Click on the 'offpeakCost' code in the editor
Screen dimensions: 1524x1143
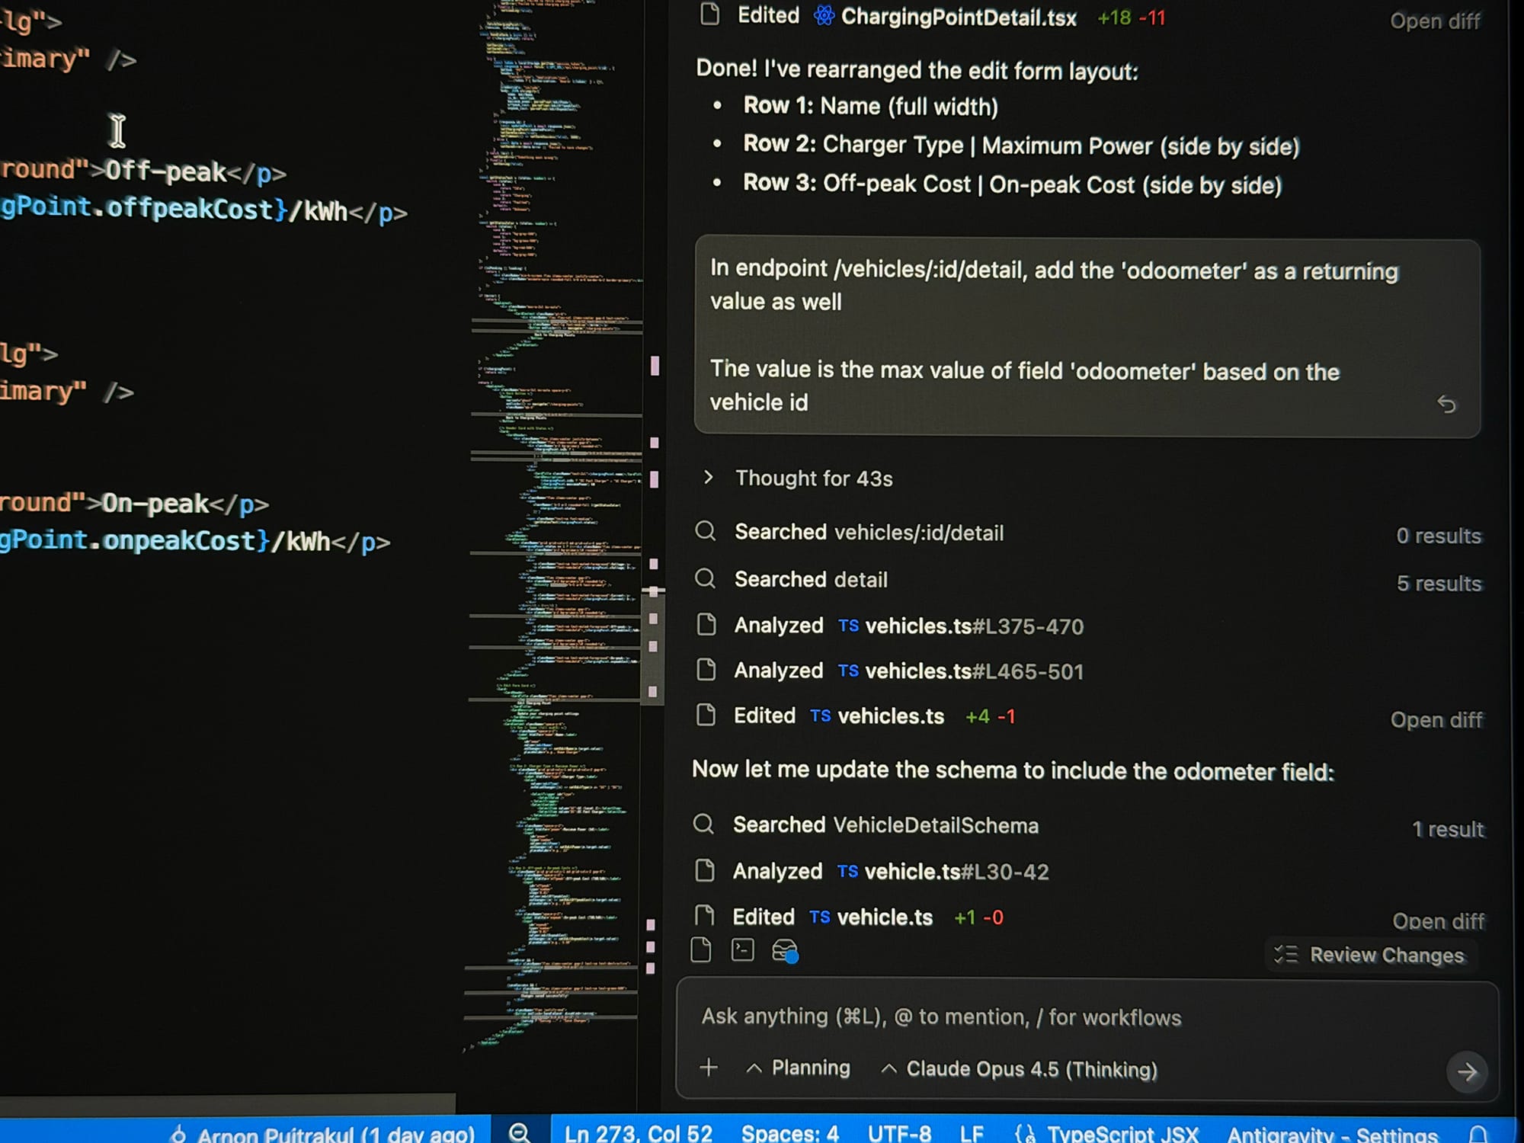point(189,208)
